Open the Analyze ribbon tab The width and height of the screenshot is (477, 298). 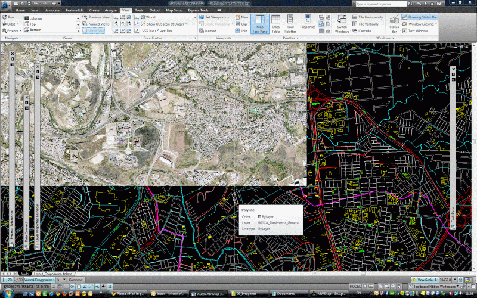coord(111,10)
